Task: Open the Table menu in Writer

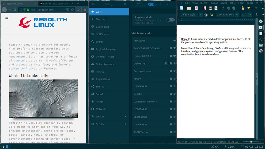Action: coord(233,3)
